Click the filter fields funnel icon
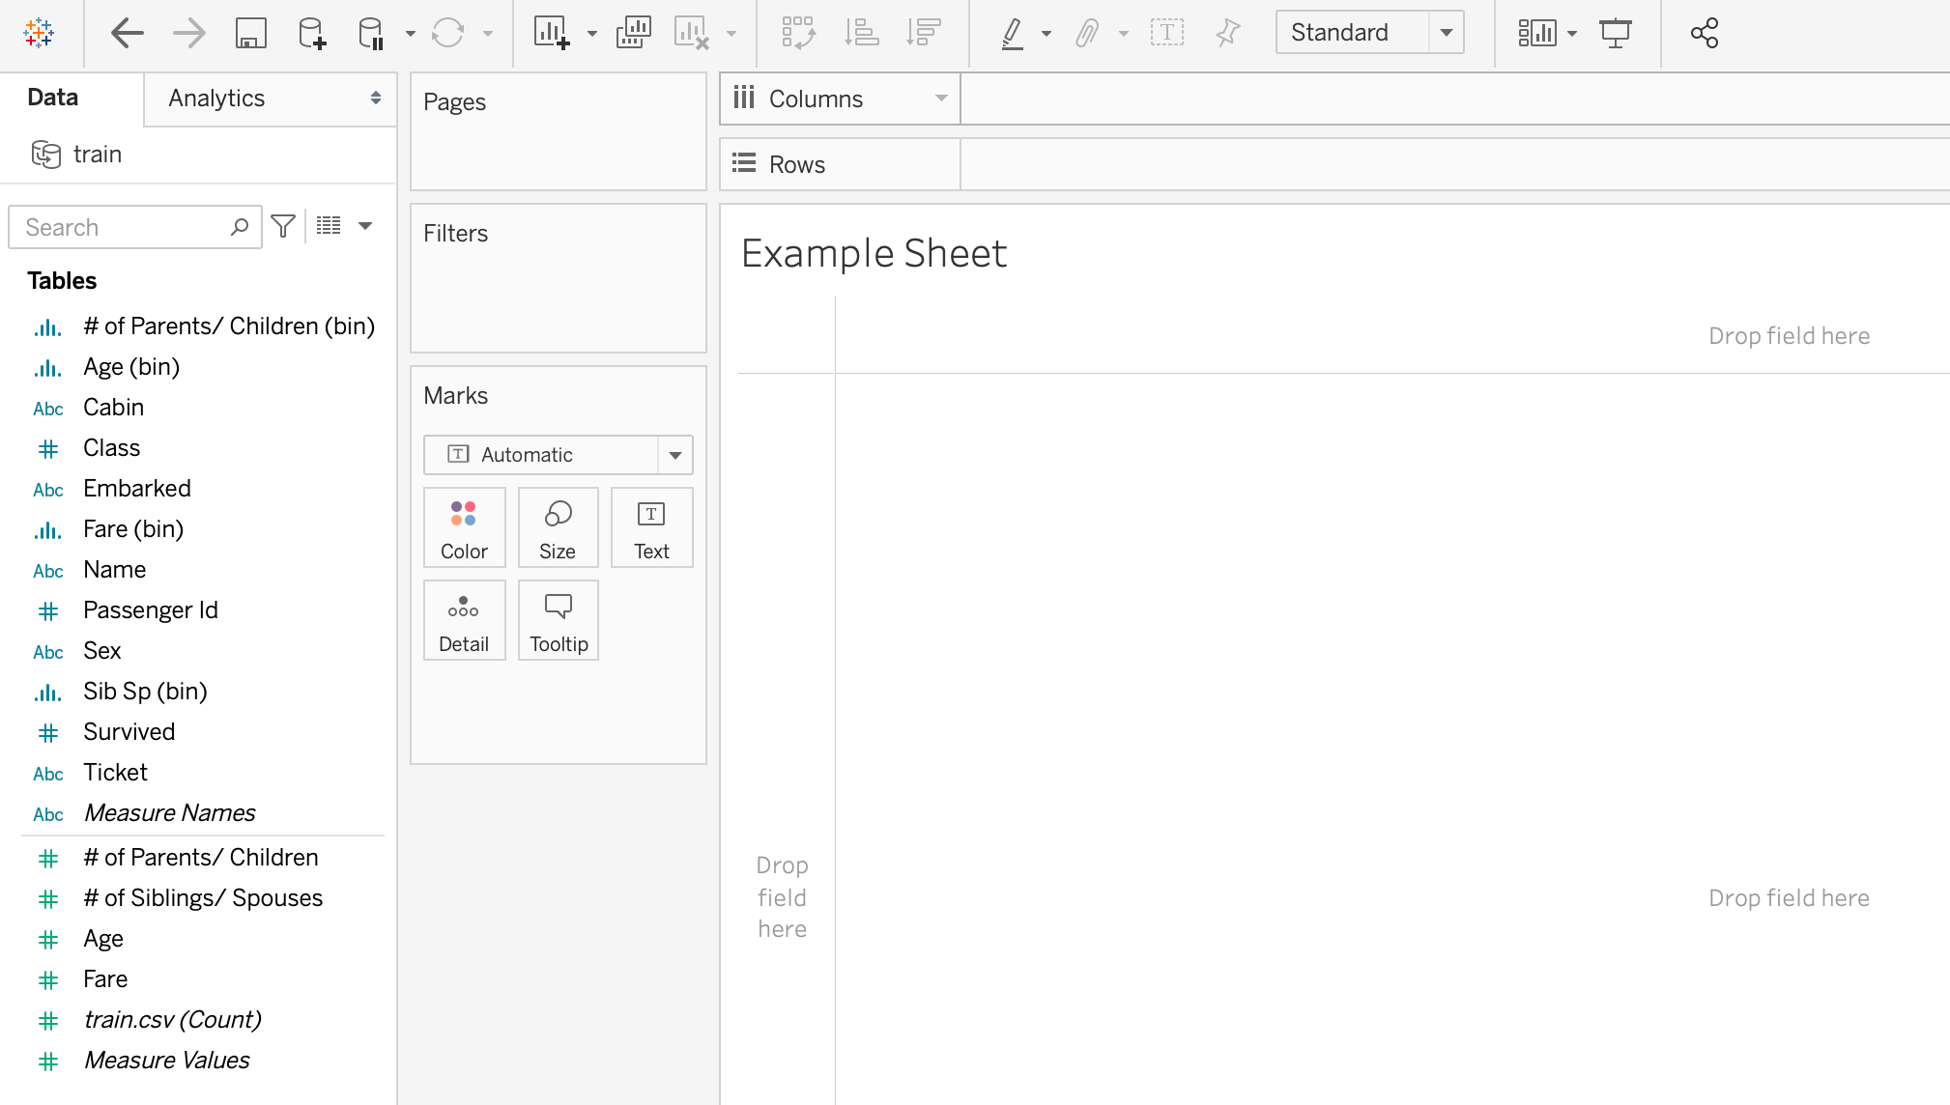Screen dimensions: 1950x1105 coord(283,226)
